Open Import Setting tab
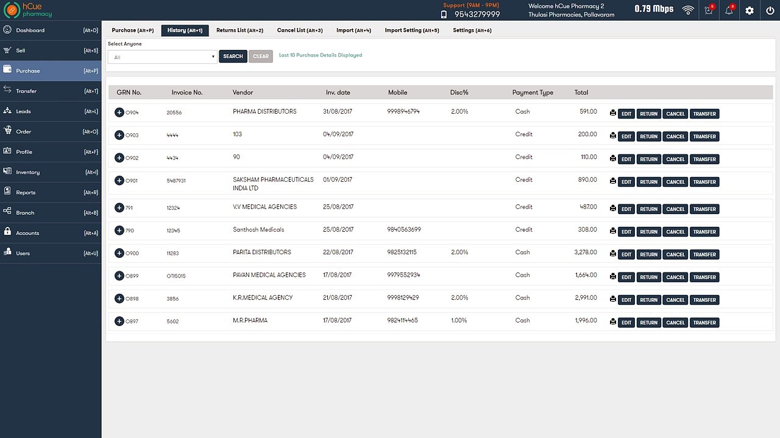780x438 pixels. click(412, 30)
